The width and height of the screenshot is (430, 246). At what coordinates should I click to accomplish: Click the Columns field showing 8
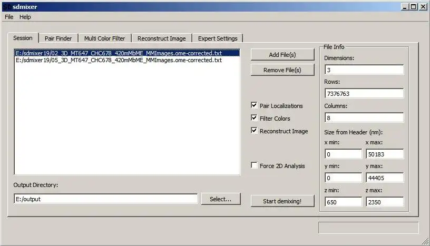364,117
